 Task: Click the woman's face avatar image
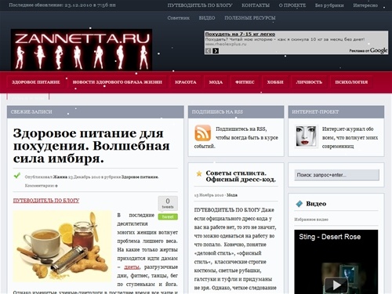pyautogui.click(x=306, y=136)
